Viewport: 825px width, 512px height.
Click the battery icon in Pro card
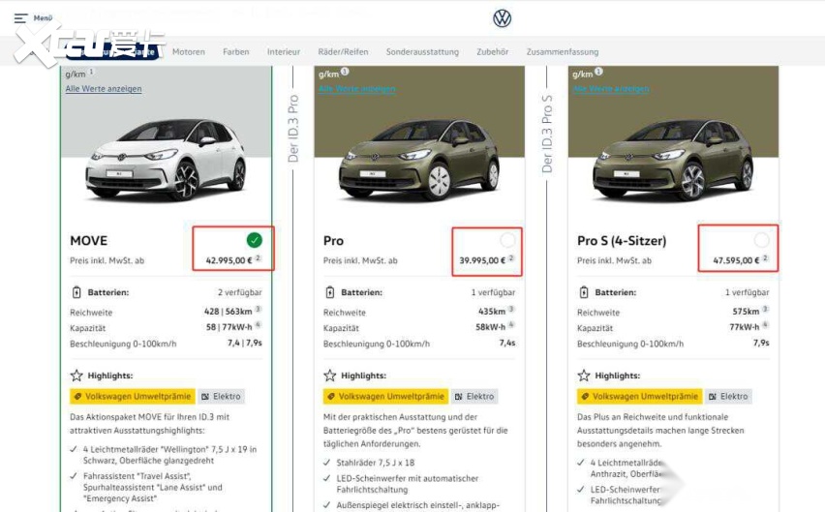pyautogui.click(x=330, y=292)
